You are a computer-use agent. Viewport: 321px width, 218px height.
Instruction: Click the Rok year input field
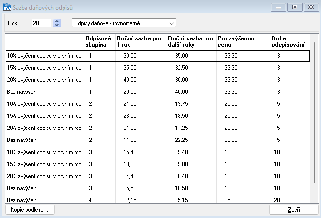[41, 23]
